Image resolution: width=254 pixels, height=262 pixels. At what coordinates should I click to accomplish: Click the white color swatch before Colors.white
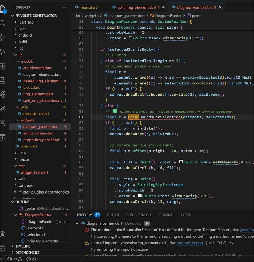click(x=139, y=196)
